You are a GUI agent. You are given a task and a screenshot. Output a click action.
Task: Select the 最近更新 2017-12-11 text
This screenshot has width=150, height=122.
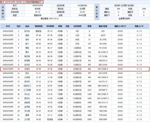[49, 19]
